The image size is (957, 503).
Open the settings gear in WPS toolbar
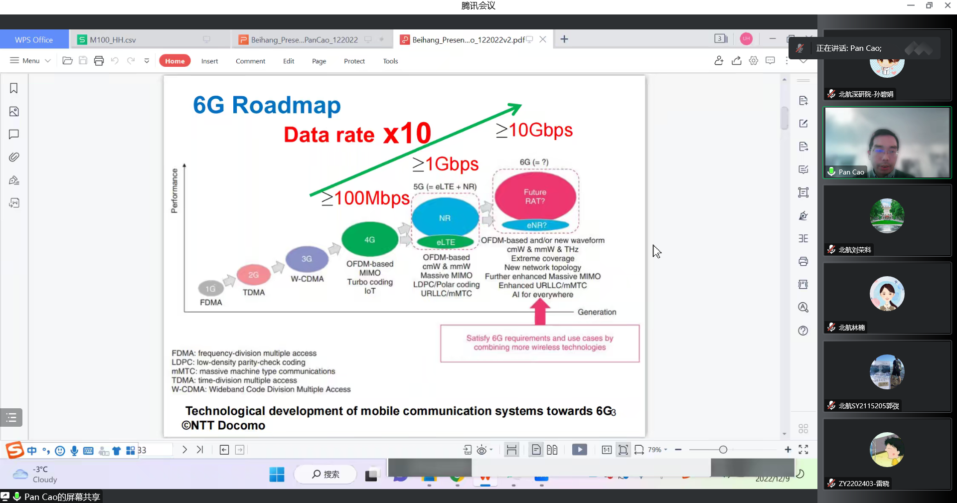[754, 61]
